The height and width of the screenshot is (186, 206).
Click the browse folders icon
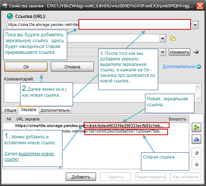[173, 38]
